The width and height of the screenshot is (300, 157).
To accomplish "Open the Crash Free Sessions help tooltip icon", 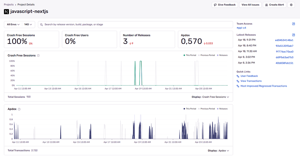I will point(38,55).
